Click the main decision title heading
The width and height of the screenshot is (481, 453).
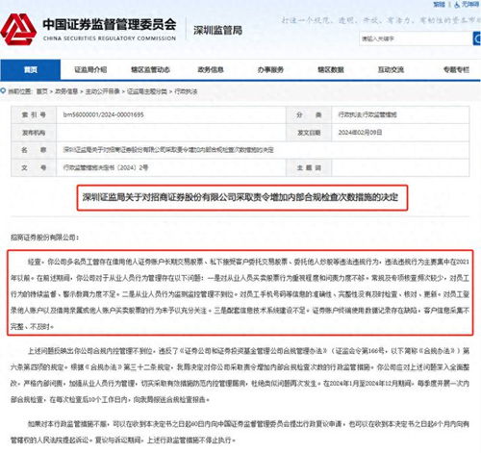(240, 197)
